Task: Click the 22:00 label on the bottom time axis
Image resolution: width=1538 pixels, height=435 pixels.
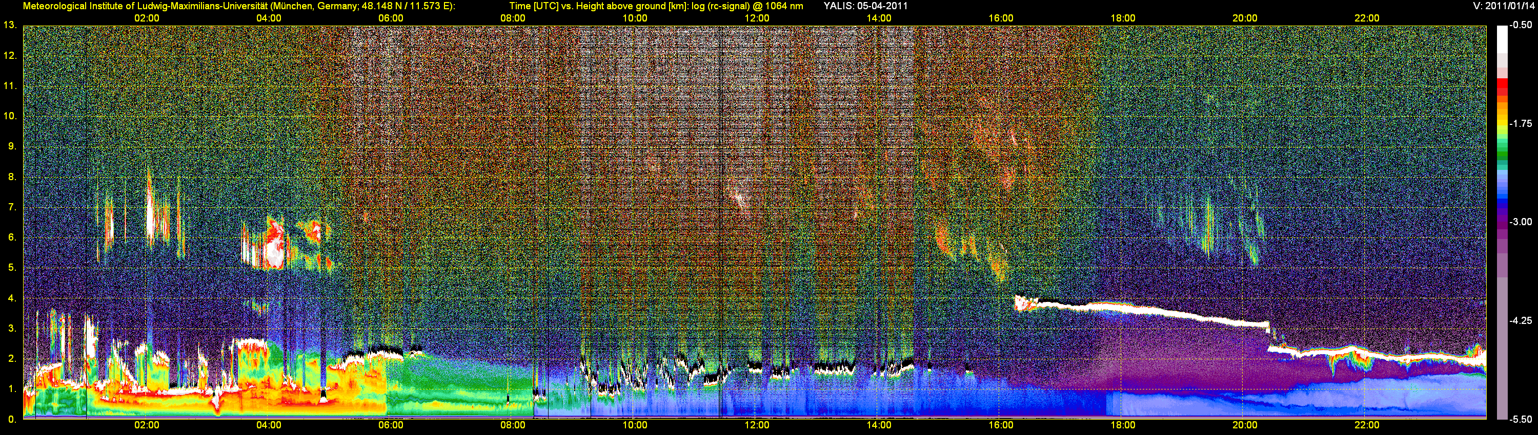Action: click(x=1367, y=425)
